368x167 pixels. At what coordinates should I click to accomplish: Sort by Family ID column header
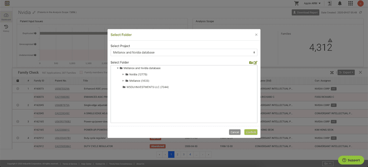[39, 81]
